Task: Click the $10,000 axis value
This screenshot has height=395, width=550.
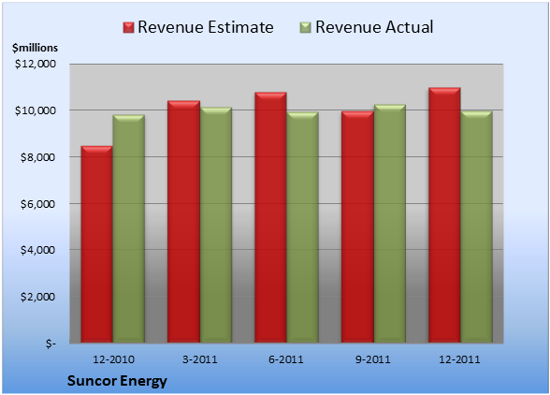Action: coord(36,110)
